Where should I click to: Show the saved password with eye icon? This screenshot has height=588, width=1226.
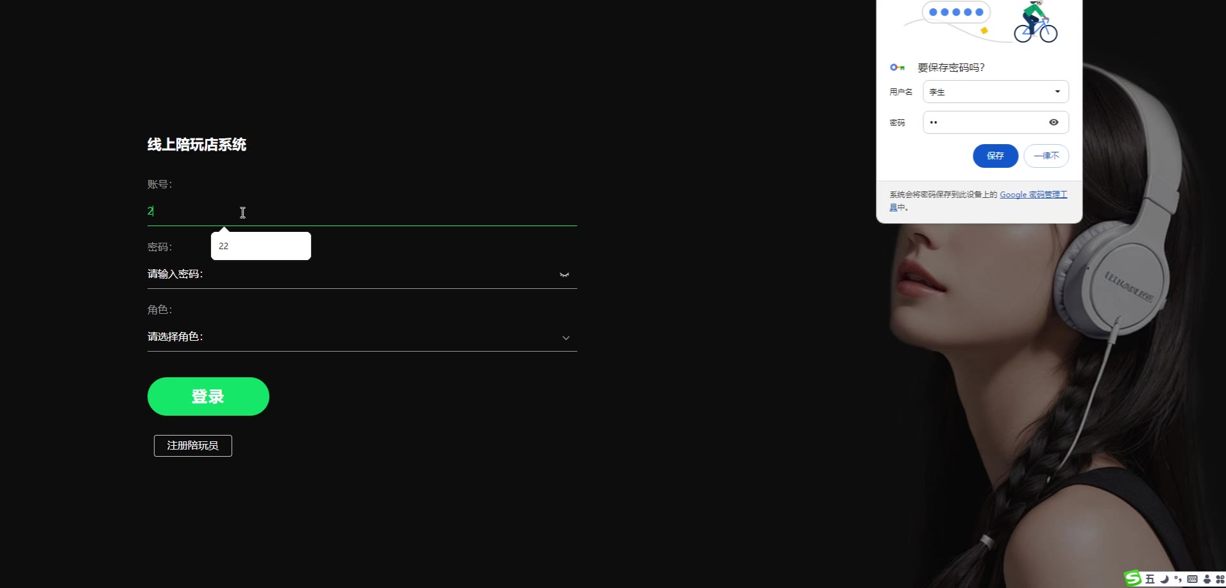pyautogui.click(x=1054, y=122)
